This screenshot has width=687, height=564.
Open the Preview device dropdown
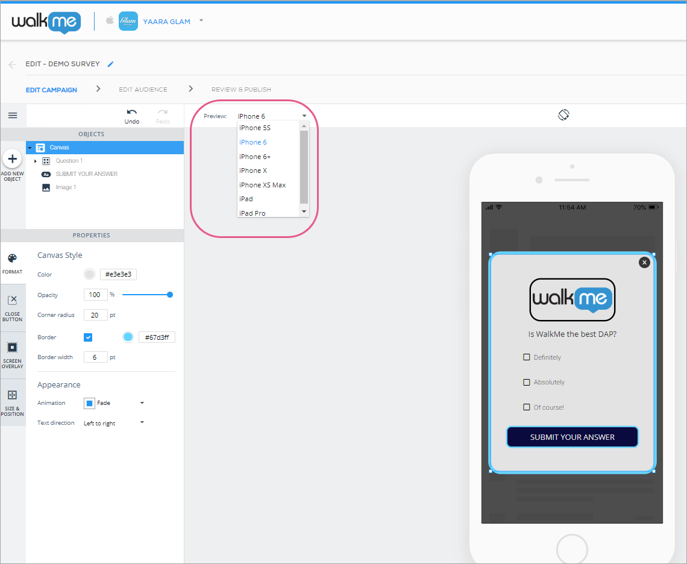tap(272, 116)
